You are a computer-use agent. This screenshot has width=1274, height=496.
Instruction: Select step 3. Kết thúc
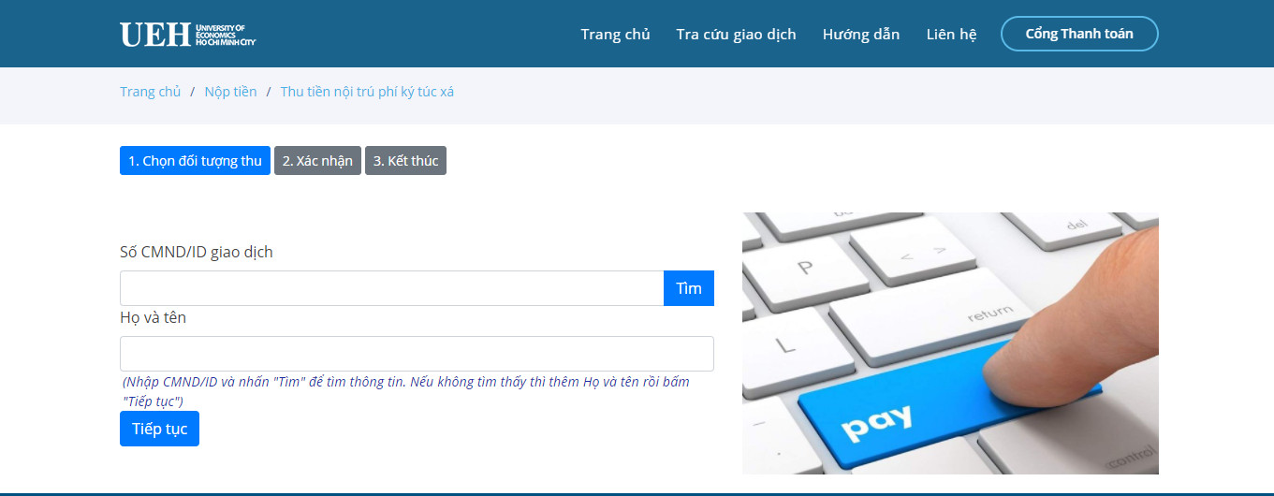(x=405, y=161)
